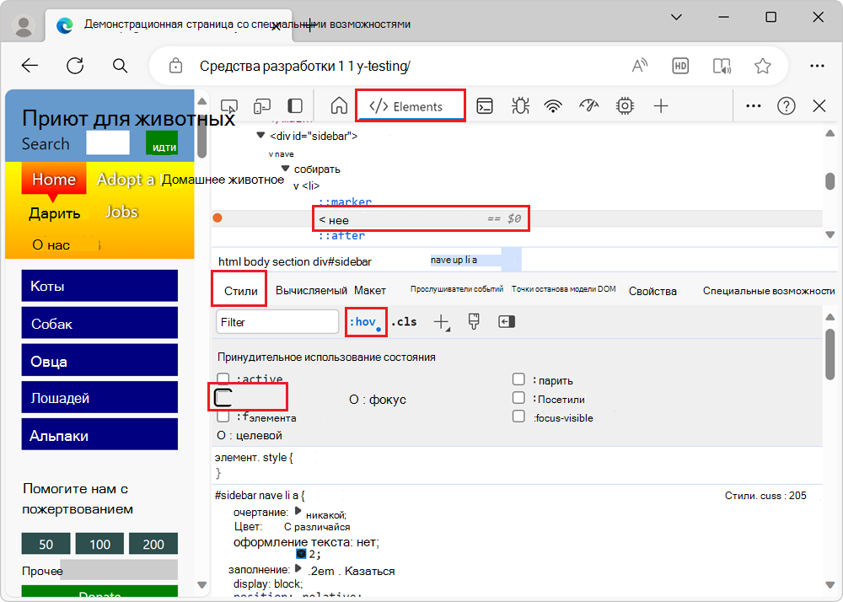Reload the page with refresh icon
The width and height of the screenshot is (843, 602).
75,66
